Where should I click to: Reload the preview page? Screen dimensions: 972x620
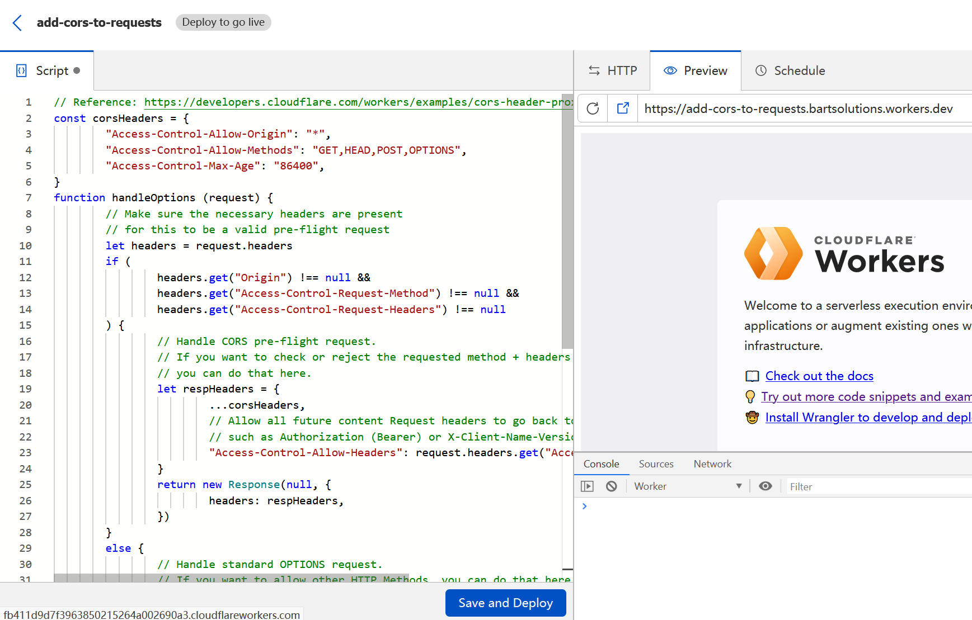point(593,108)
